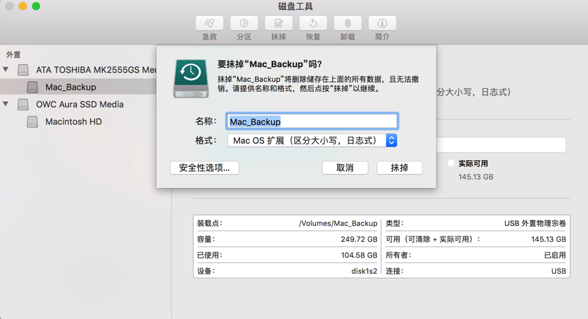Click the OWC Aura SSD Media disk icon
The height and width of the screenshot is (319, 588).
click(23, 104)
